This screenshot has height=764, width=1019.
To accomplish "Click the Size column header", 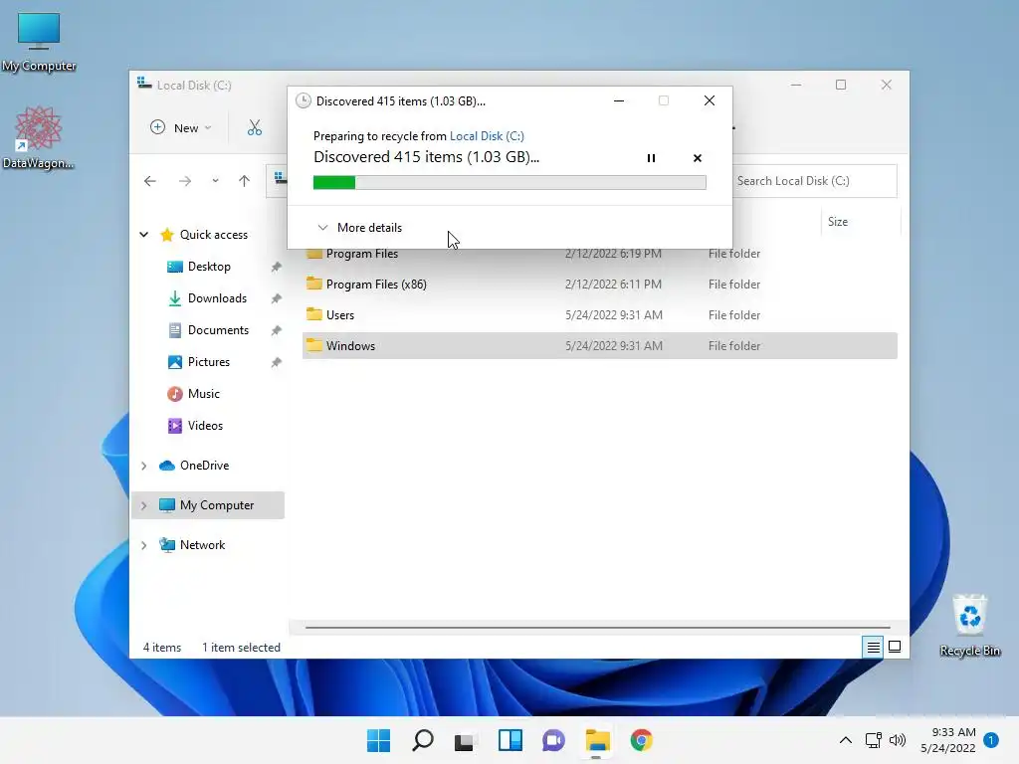I will click(838, 222).
